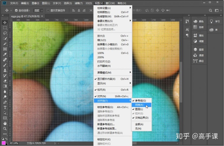Screen dimensions: 224x146
Task: Select the Pen tool
Action: point(5,102)
